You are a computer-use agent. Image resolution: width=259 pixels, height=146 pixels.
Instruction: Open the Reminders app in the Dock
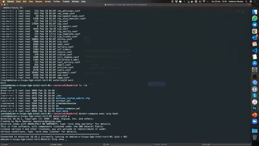(x=255, y=57)
